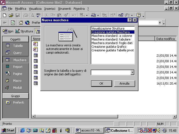Click Struttura in the database window toolbar

click(x=24, y=31)
